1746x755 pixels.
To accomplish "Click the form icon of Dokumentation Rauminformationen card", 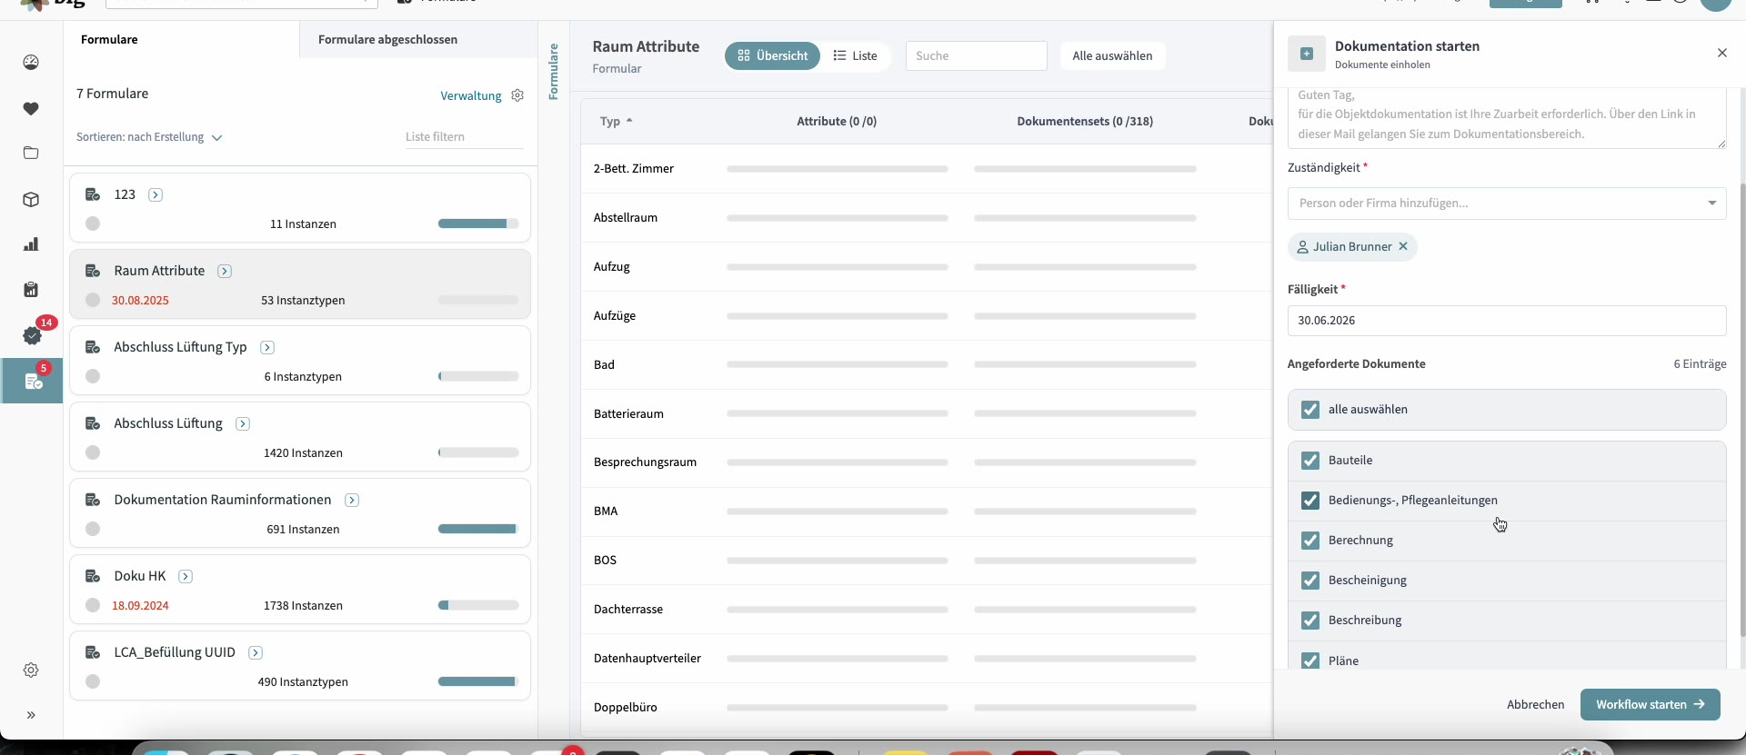I will pos(93,500).
